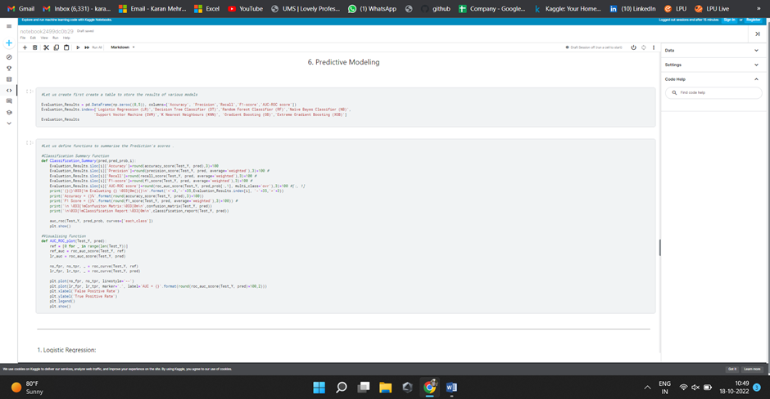This screenshot has width=770, height=399.
Task: Switch to the Excel browser tab
Action: tap(206, 9)
